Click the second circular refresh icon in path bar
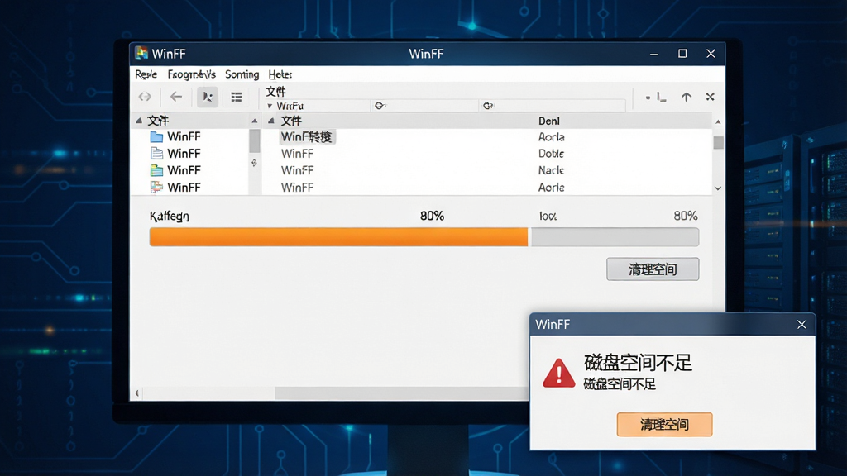Image resolution: width=847 pixels, height=476 pixels. coord(488,105)
